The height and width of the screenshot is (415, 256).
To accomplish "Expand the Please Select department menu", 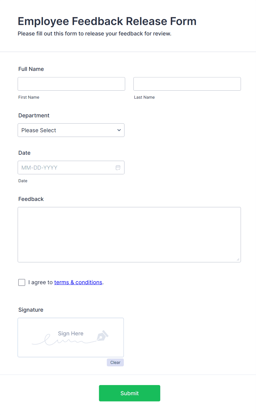I will point(71,130).
